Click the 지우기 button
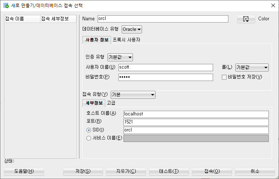The width and height of the screenshot is (279, 179). tap(126, 171)
